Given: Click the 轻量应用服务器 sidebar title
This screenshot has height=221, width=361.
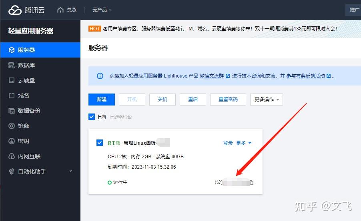Looking at the screenshot, I should pyautogui.click(x=31, y=31).
